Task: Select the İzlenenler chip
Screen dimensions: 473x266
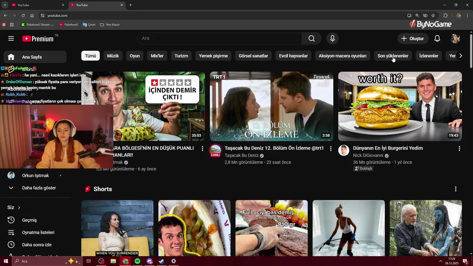Action: 429,56
